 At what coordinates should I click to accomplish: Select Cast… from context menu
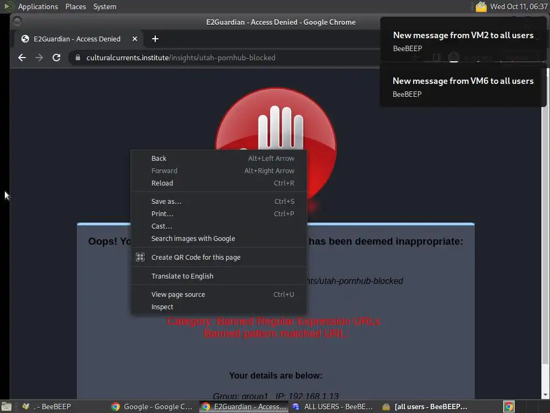pos(219,226)
